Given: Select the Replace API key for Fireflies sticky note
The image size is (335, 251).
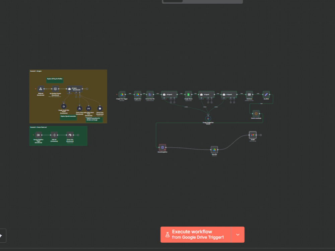Looking at the screenshot, I should pyautogui.click(x=55, y=80).
